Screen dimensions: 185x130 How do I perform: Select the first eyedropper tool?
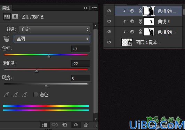click(6, 95)
